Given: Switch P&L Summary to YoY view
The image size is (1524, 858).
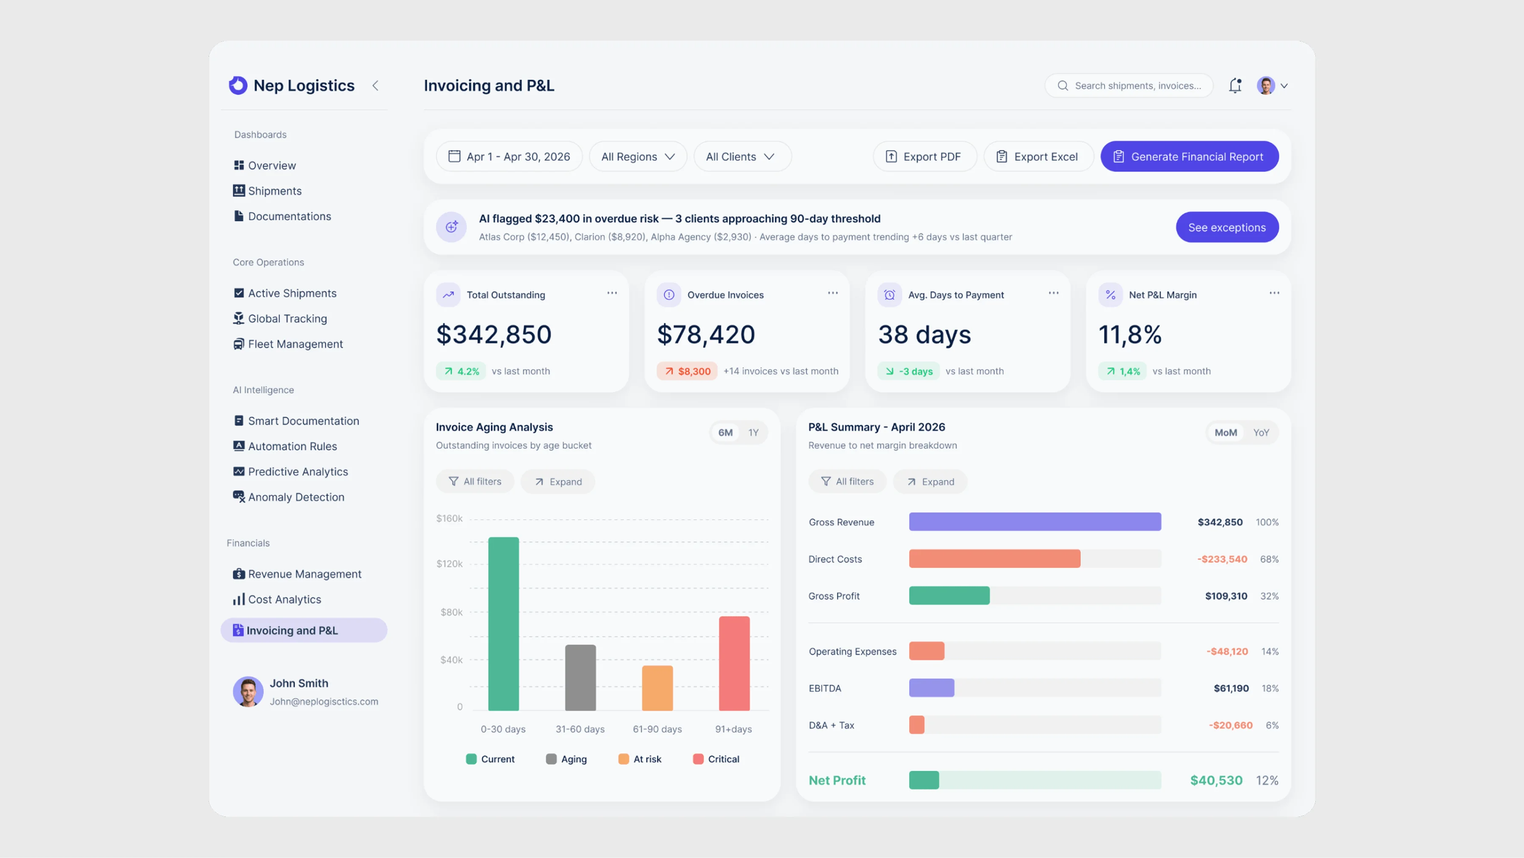Looking at the screenshot, I should (1261, 433).
